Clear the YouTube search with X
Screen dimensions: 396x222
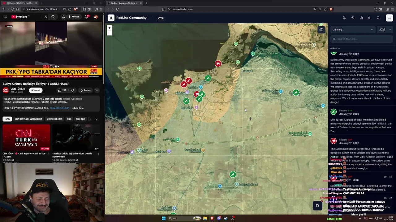[x=45, y=17]
